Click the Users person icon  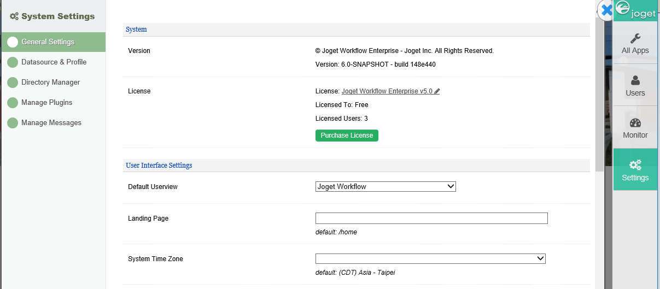pyautogui.click(x=635, y=81)
